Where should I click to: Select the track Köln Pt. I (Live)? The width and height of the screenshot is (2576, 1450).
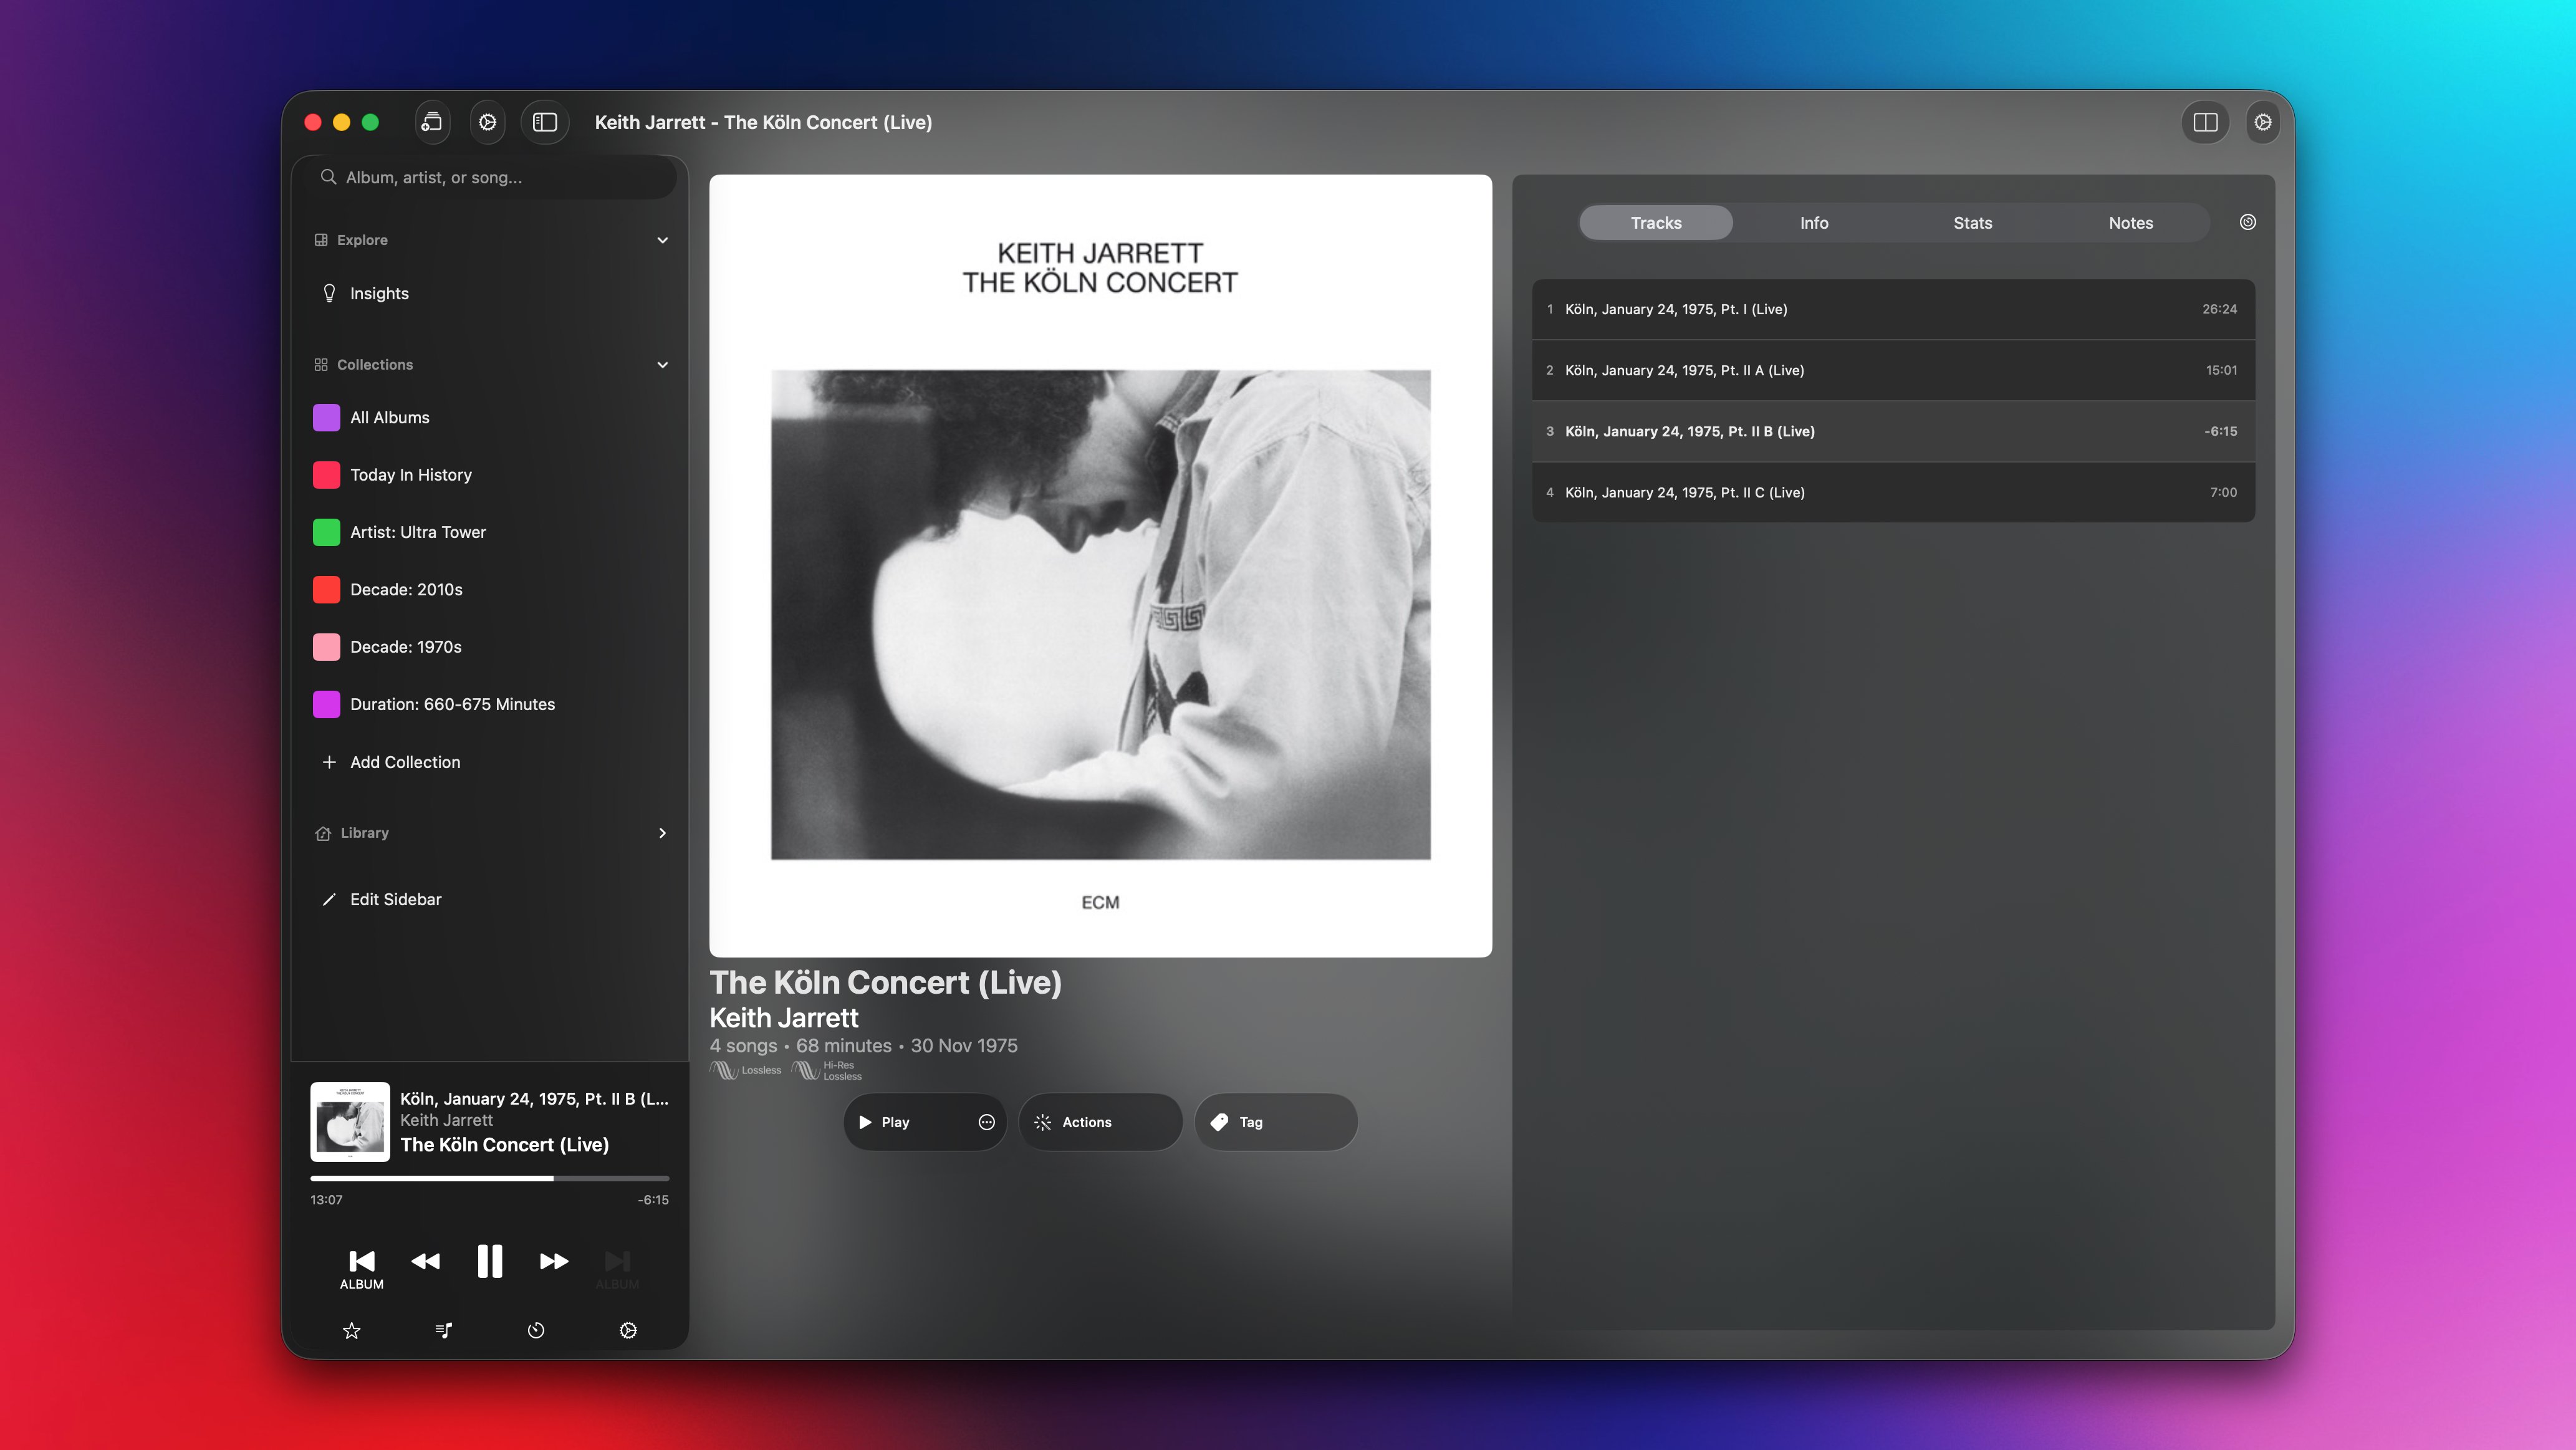click(1890, 309)
